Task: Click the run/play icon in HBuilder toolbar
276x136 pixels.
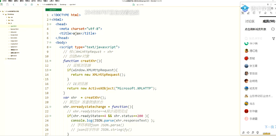Action: pos(32,5)
